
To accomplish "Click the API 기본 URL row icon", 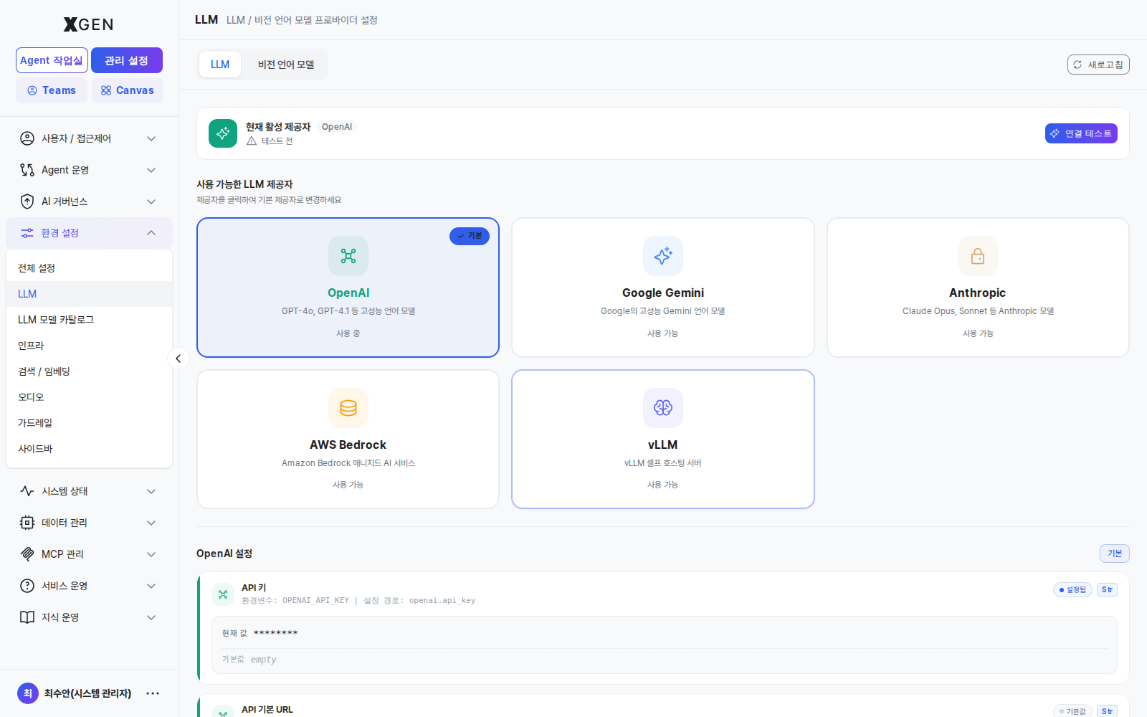I will (x=223, y=711).
